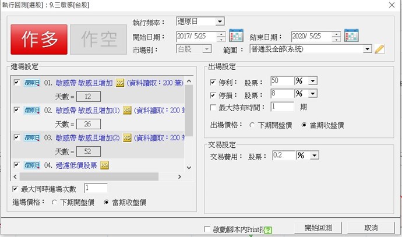
Task: Open start date calendar picker icon
Action: 236,36
